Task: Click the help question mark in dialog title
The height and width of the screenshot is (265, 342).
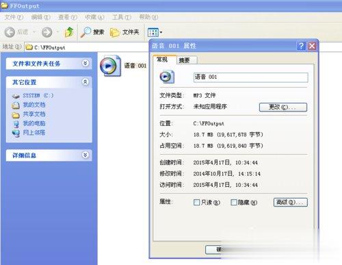Action: [x=301, y=46]
